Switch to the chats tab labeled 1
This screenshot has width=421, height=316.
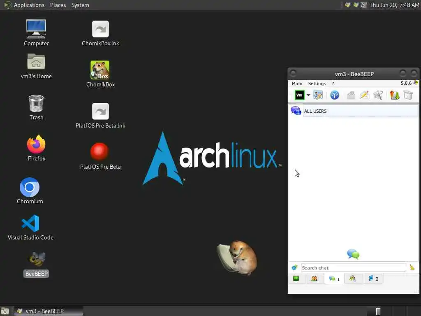point(334,279)
